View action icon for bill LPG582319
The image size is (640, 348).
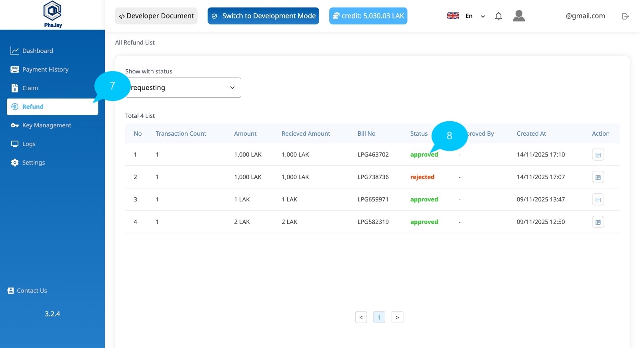pos(598,222)
